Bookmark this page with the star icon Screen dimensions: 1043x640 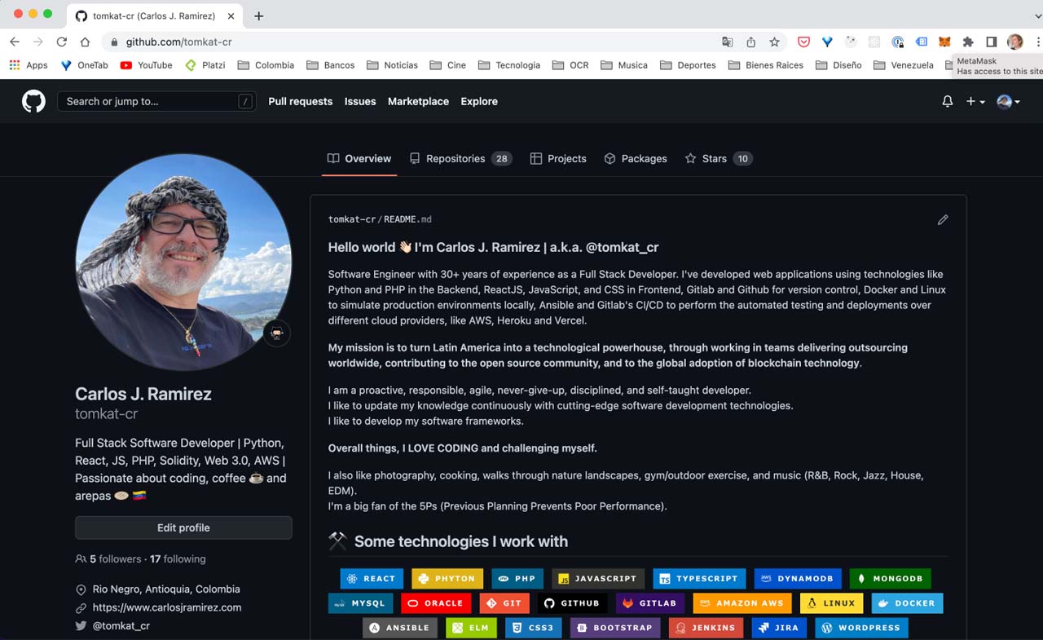click(x=775, y=42)
